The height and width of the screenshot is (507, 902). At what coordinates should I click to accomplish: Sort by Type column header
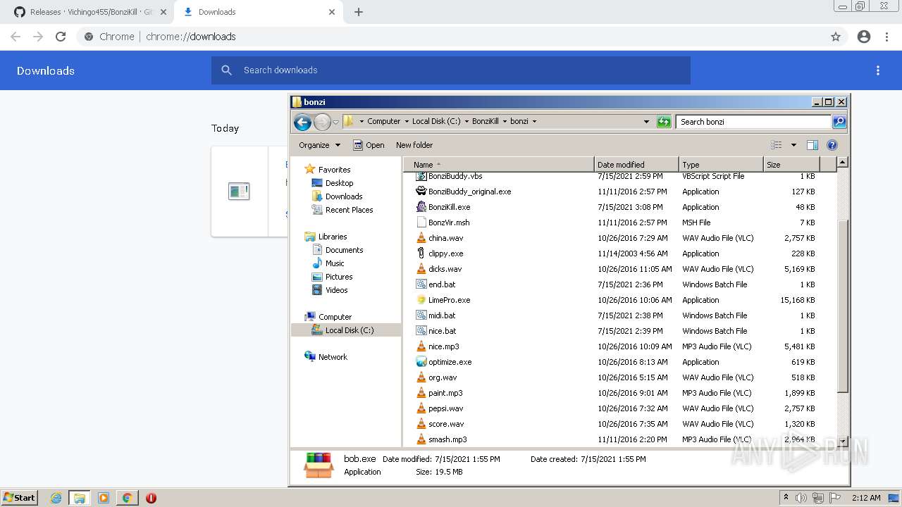point(721,164)
